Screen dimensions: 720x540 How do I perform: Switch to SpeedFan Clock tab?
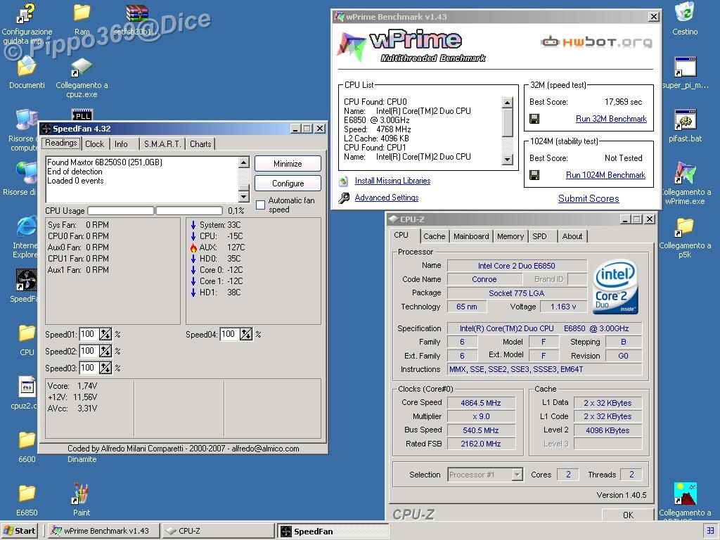coord(95,144)
